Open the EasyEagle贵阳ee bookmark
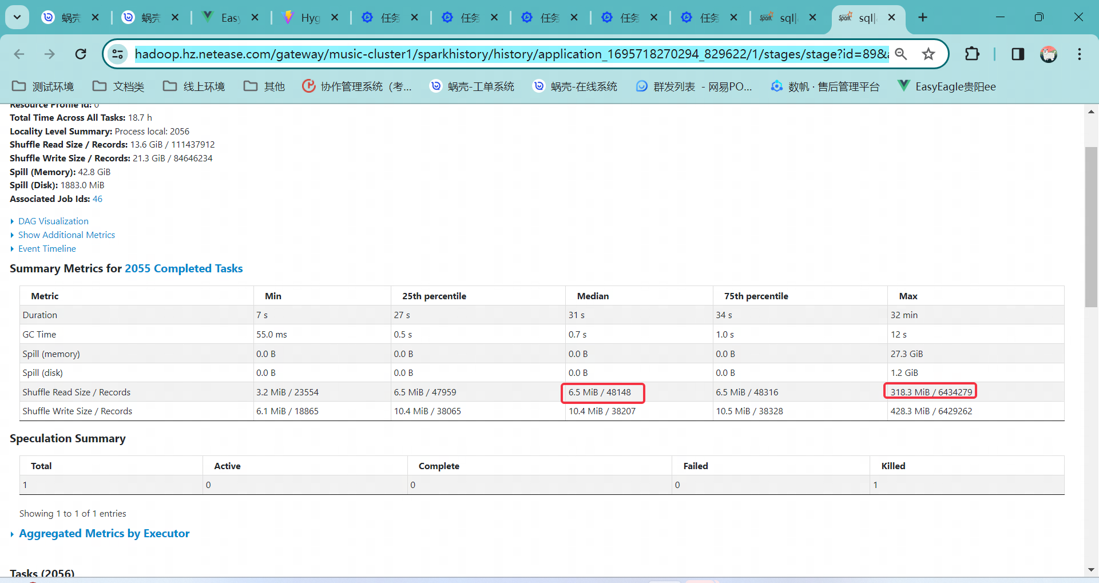The height and width of the screenshot is (583, 1099). pos(946,86)
